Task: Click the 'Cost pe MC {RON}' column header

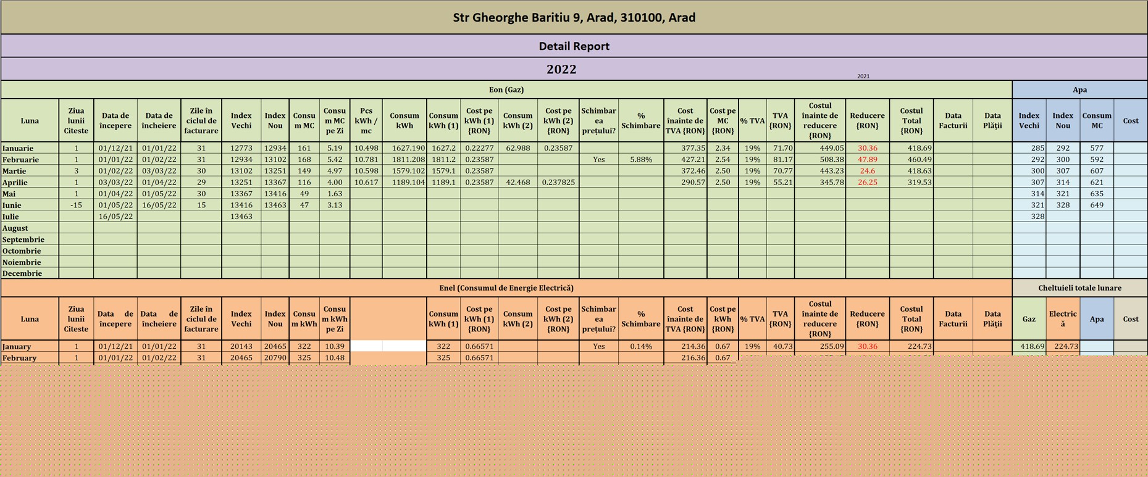Action: click(723, 121)
